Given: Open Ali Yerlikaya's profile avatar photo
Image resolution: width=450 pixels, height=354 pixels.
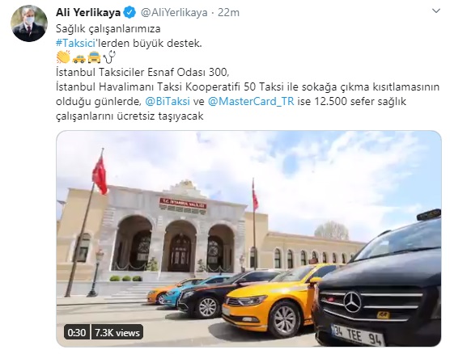Looking at the screenshot, I should [29, 23].
